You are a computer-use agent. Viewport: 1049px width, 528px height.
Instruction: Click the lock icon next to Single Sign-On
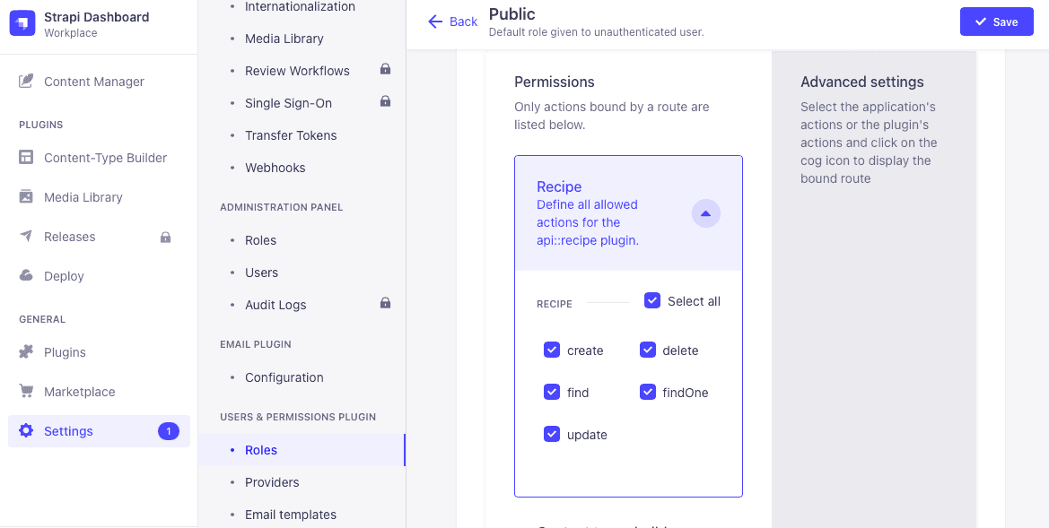pos(385,101)
